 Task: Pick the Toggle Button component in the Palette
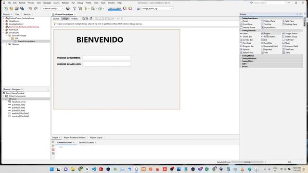coord(290,34)
